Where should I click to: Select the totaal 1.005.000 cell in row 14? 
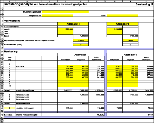point(81,36)
